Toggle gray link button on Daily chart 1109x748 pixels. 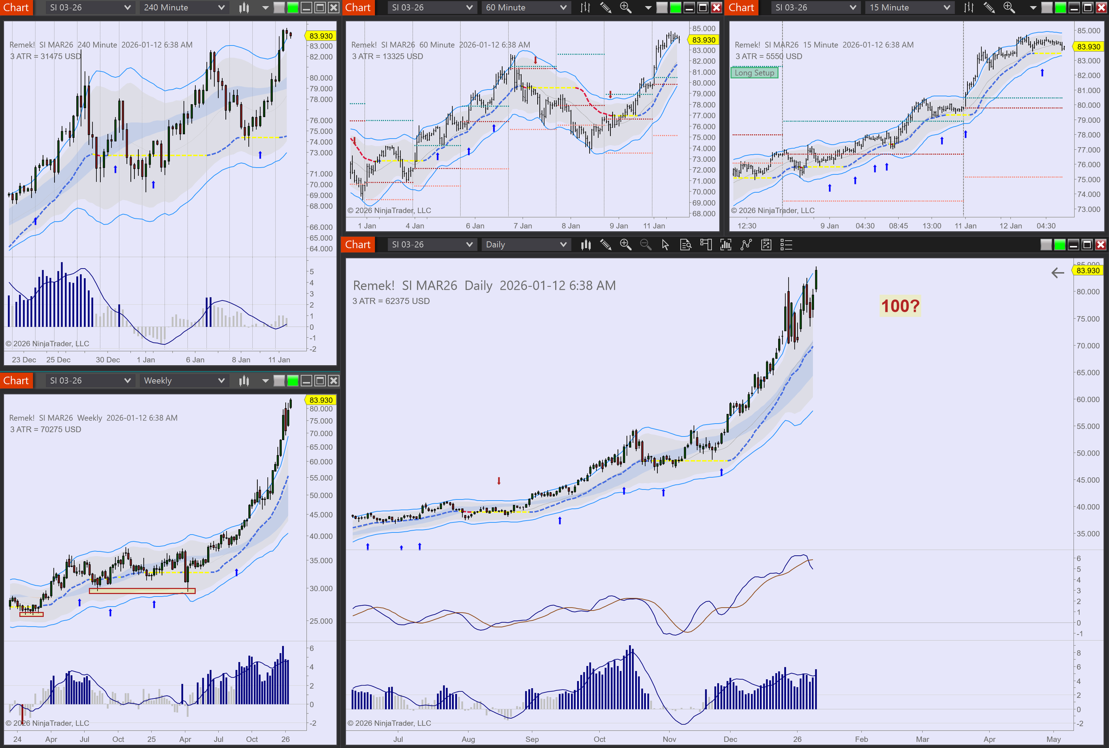pos(1046,245)
